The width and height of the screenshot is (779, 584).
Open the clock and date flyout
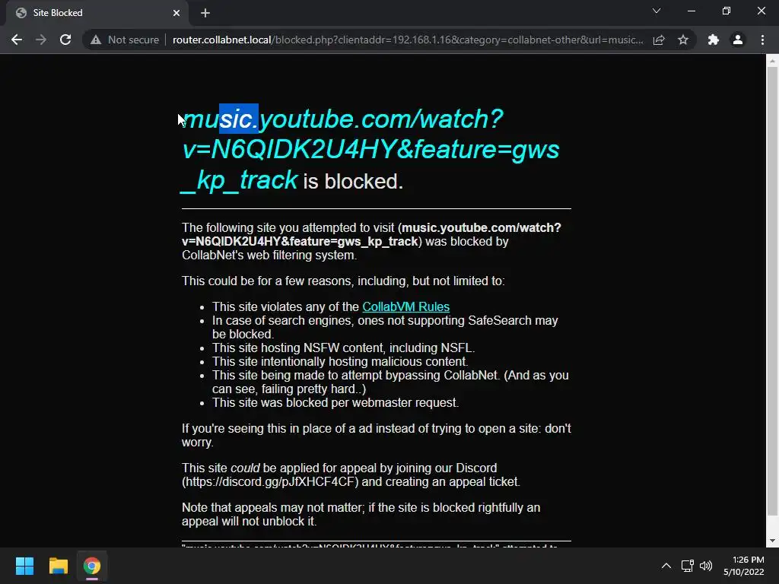click(744, 566)
